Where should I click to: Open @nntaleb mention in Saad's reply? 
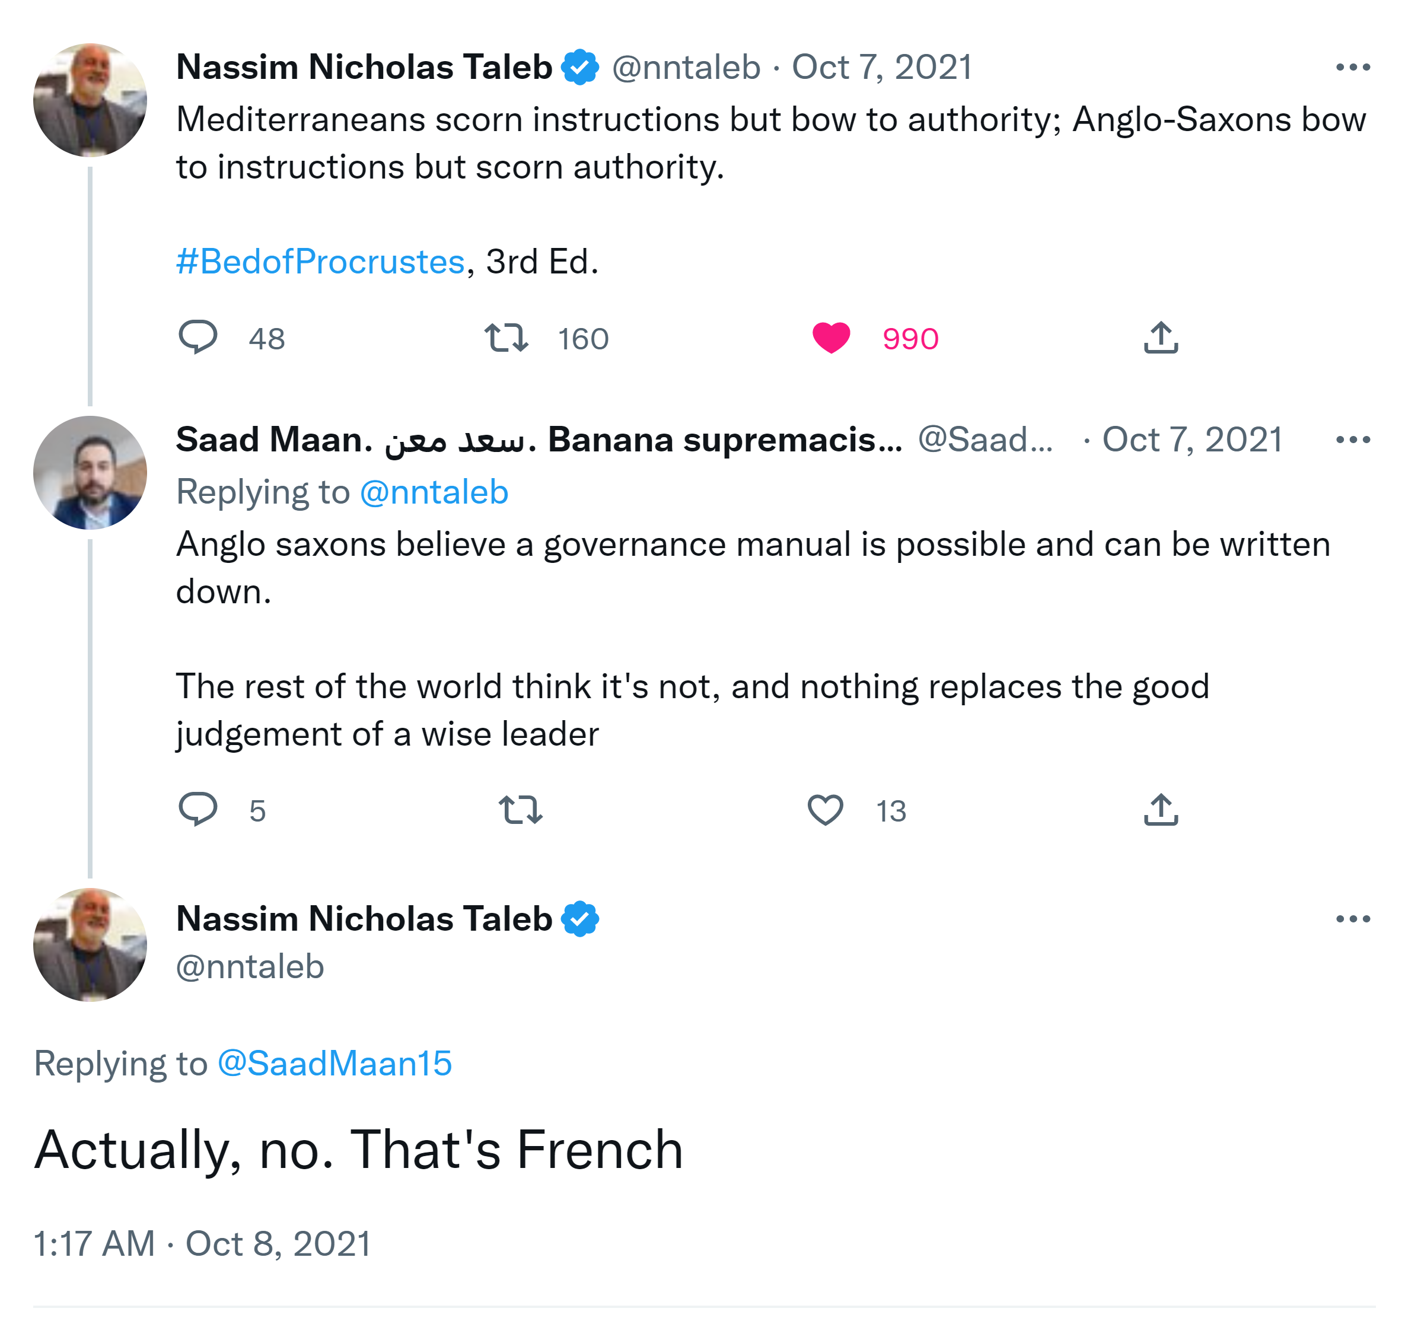(434, 492)
